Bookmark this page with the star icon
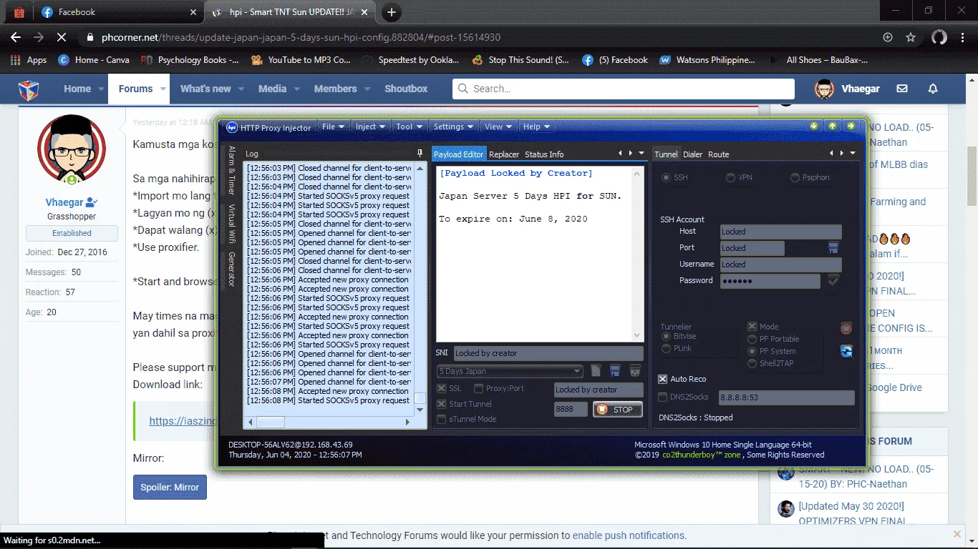 pos(911,37)
